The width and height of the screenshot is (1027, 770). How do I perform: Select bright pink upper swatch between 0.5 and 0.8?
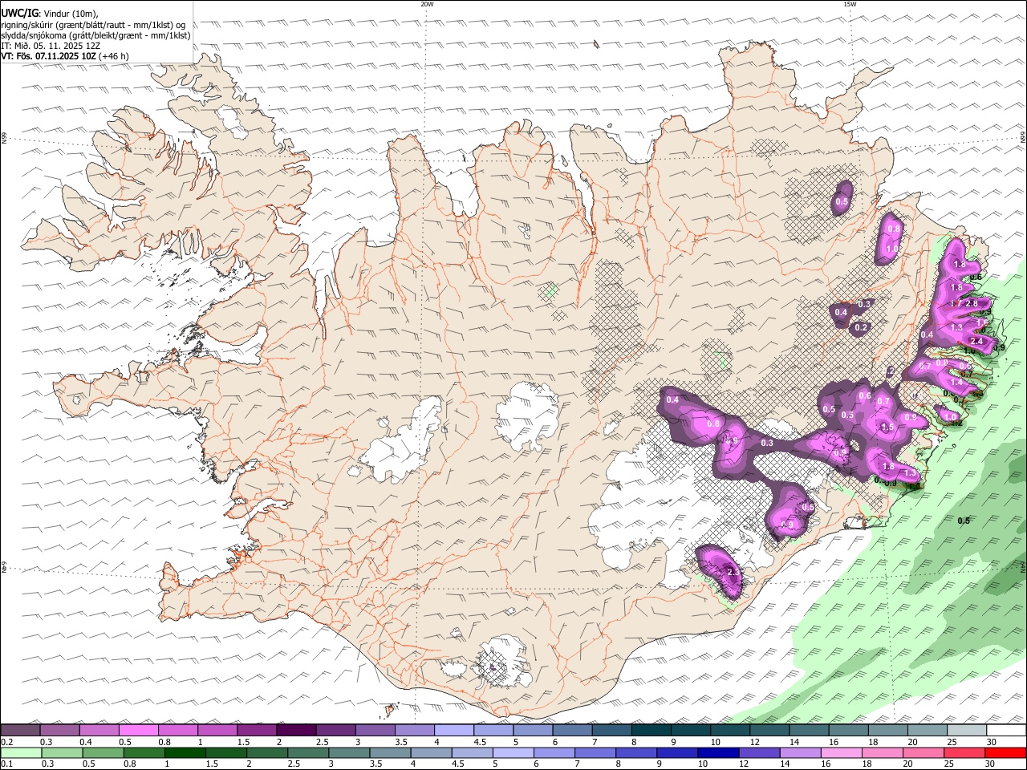tap(138, 731)
